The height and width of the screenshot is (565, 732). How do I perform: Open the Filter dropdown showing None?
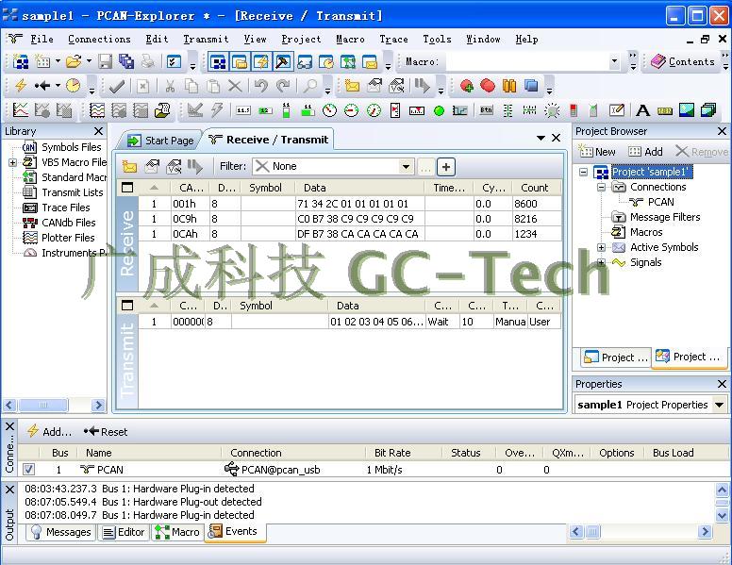pyautogui.click(x=407, y=167)
